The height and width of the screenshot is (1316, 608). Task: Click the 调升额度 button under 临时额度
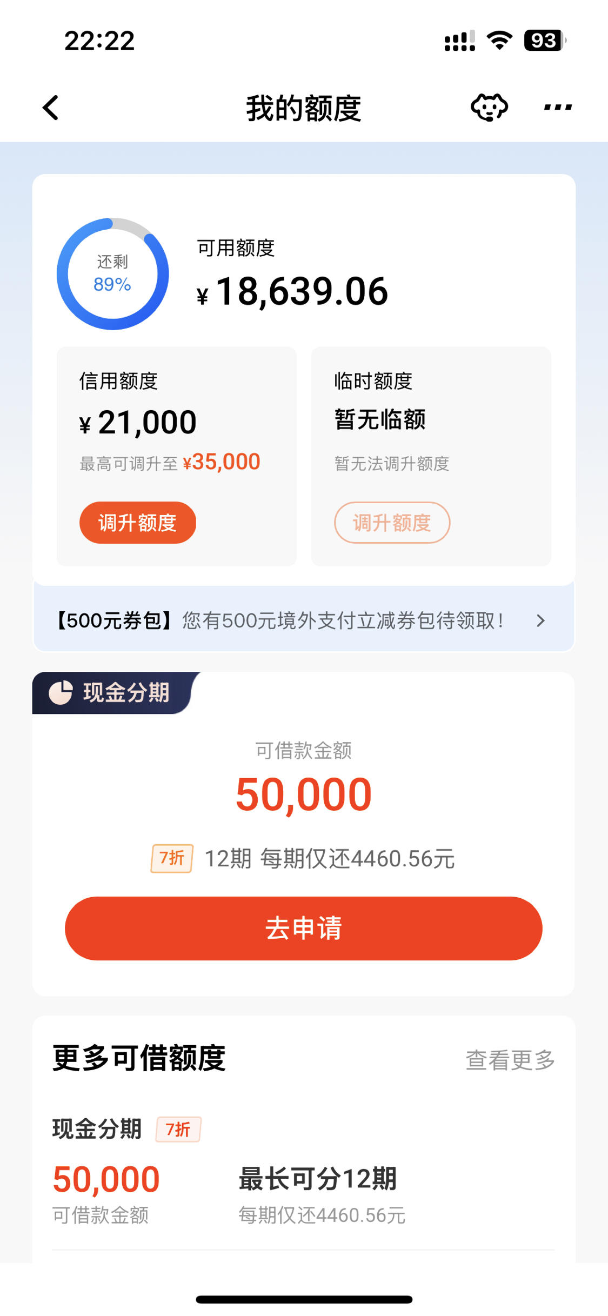coord(392,523)
